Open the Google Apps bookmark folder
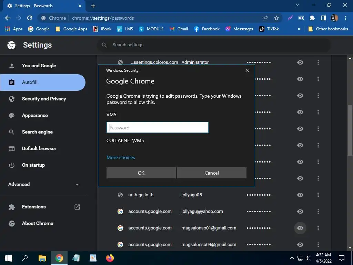The image size is (353, 265). (x=71, y=29)
